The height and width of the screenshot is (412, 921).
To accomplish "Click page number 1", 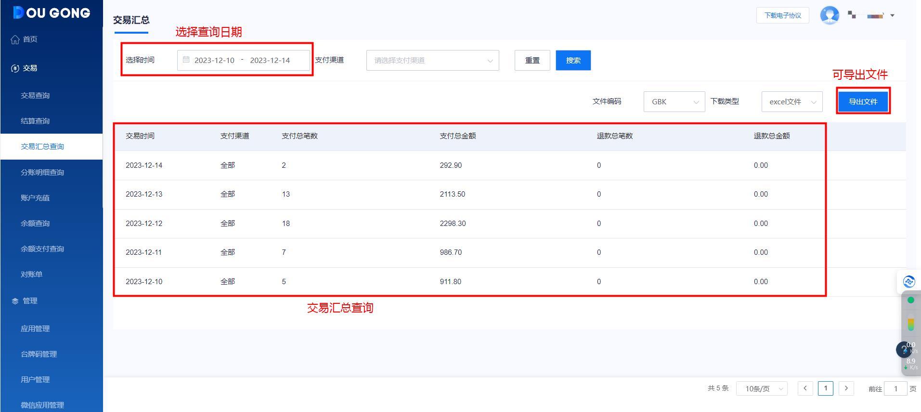I will (x=825, y=388).
